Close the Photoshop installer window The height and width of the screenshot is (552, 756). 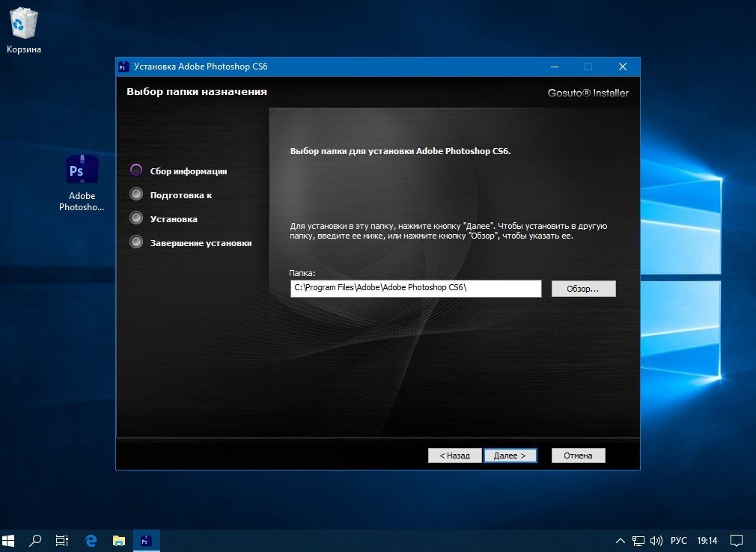tap(623, 67)
